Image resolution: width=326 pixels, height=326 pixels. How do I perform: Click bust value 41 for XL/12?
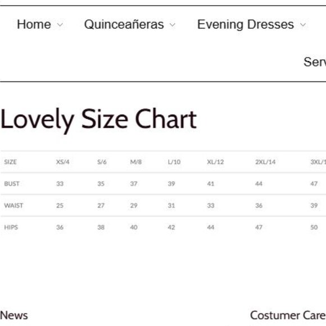pyautogui.click(x=210, y=184)
